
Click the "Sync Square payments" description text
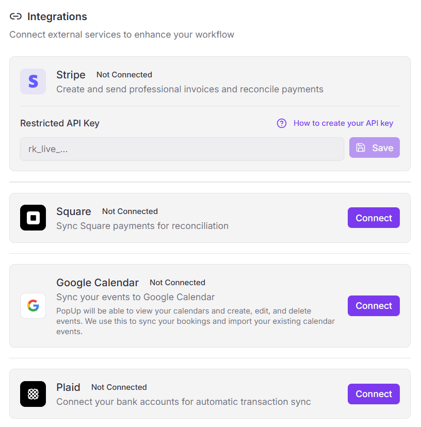click(x=142, y=226)
